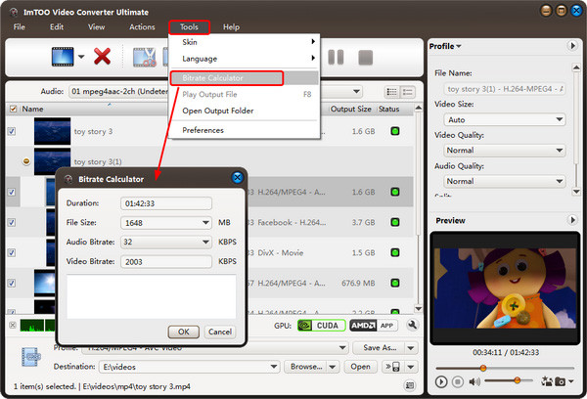Open the View menu
The height and width of the screenshot is (399, 587).
point(96,27)
